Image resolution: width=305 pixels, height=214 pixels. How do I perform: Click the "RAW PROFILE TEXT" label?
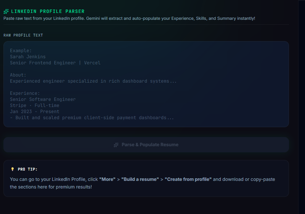click(23, 35)
